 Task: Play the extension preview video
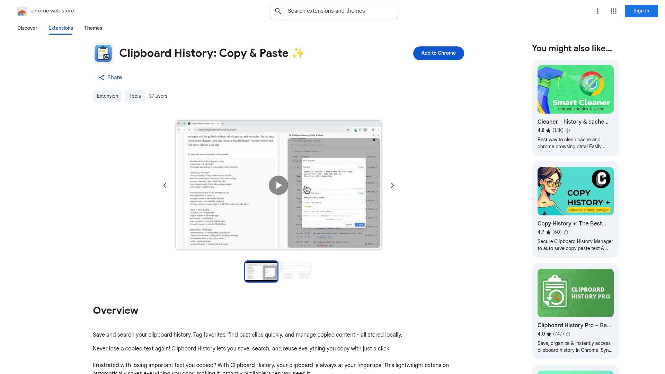click(278, 185)
